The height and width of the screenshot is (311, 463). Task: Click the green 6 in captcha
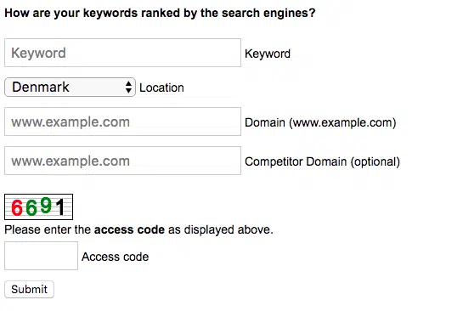tap(31, 207)
